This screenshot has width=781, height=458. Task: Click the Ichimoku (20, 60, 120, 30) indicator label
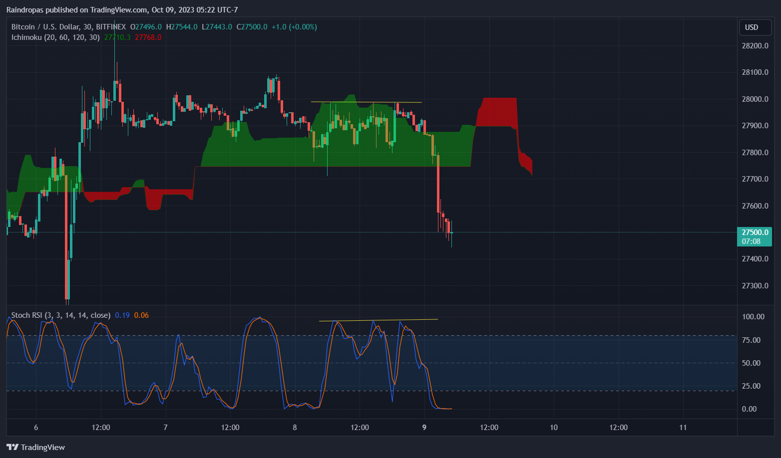(55, 37)
